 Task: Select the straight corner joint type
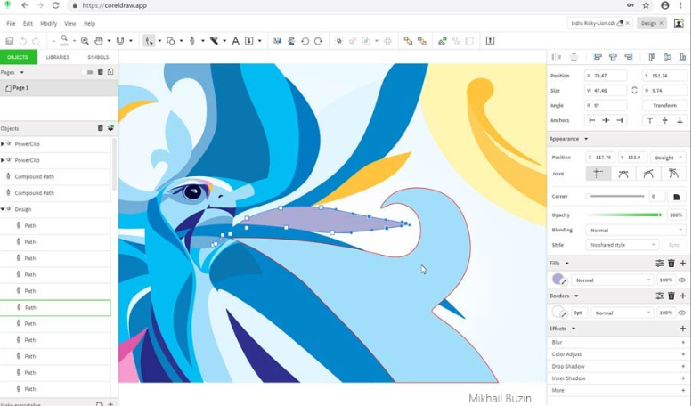point(598,174)
